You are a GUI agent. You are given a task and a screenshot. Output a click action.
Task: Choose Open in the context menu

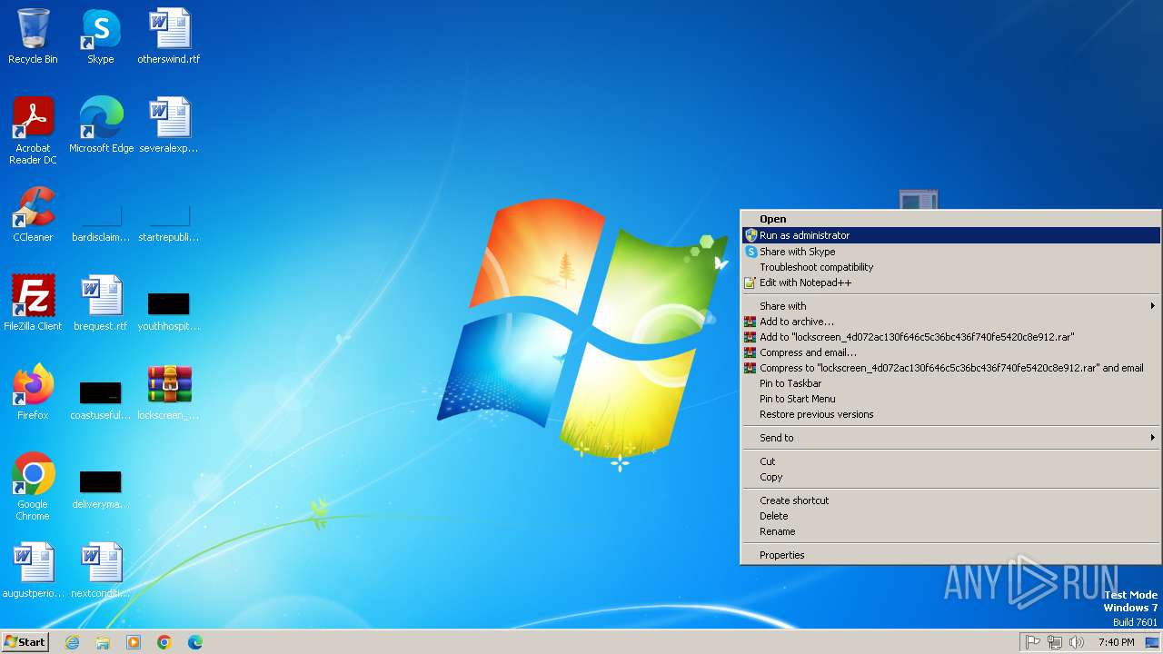click(x=951, y=219)
